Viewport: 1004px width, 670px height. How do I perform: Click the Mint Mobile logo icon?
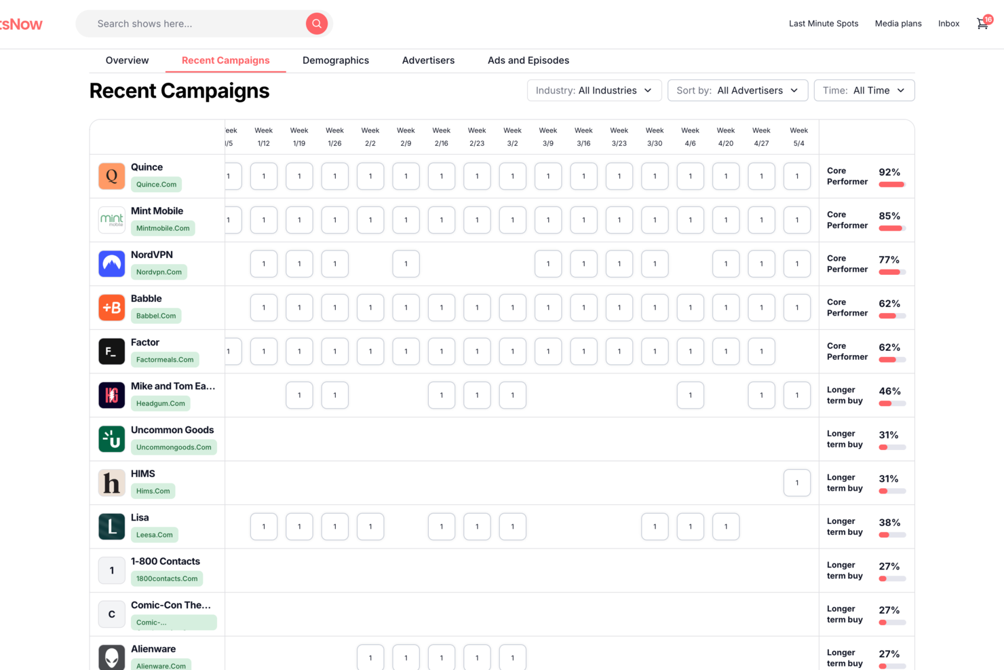(x=112, y=220)
